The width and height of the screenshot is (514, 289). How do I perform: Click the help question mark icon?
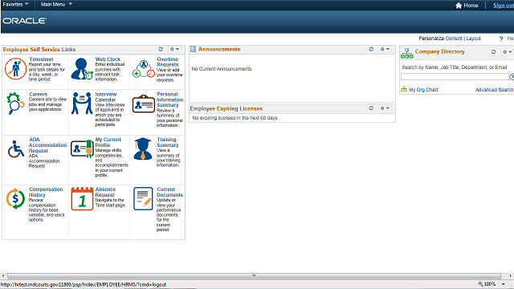(x=501, y=39)
